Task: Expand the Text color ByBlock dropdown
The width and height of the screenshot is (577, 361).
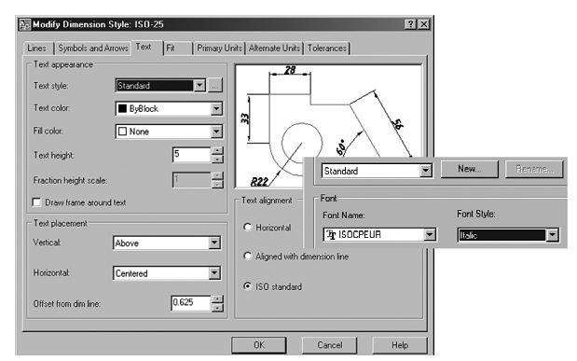Action: point(216,108)
